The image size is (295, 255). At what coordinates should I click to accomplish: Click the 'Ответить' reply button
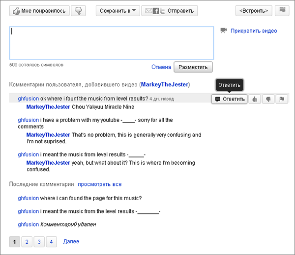[x=229, y=99]
